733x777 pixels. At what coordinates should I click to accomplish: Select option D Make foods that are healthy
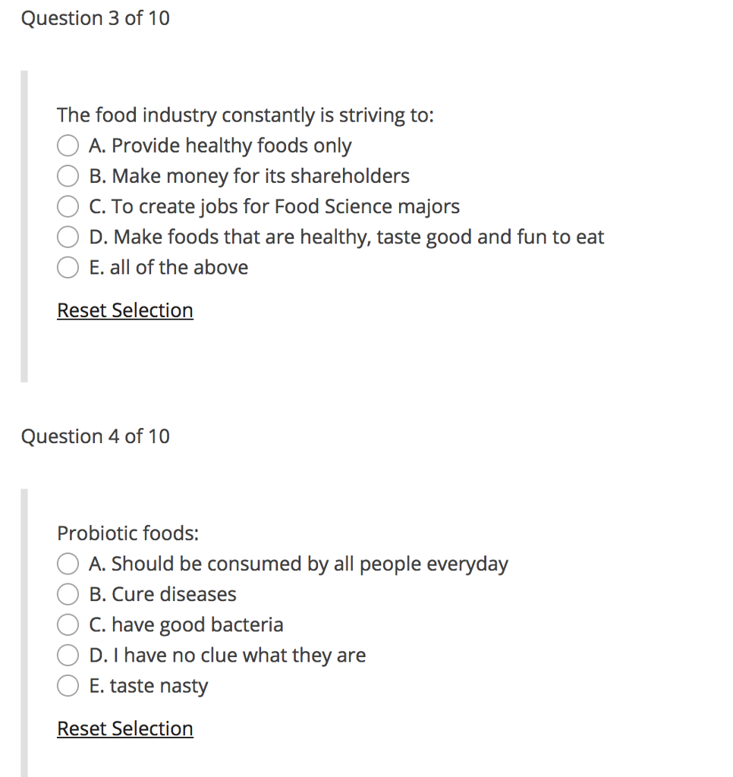coord(68,237)
